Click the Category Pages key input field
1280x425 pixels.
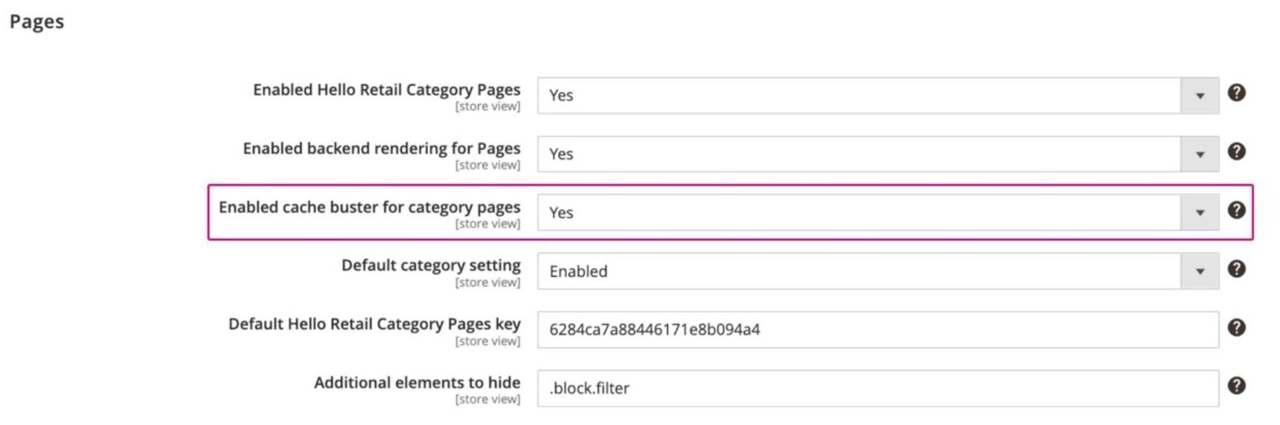877,330
